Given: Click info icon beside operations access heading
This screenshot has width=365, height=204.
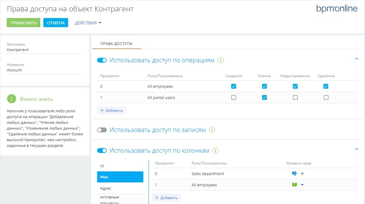Looking at the screenshot, I should [221, 60].
